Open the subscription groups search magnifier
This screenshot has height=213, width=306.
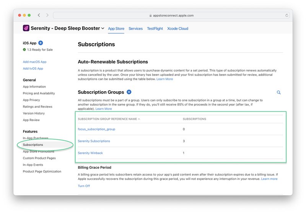[279, 92]
